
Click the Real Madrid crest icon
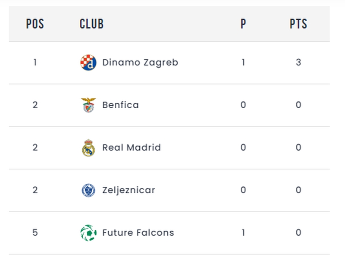[x=88, y=148]
